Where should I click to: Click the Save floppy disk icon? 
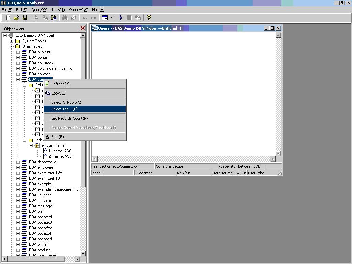point(25,18)
